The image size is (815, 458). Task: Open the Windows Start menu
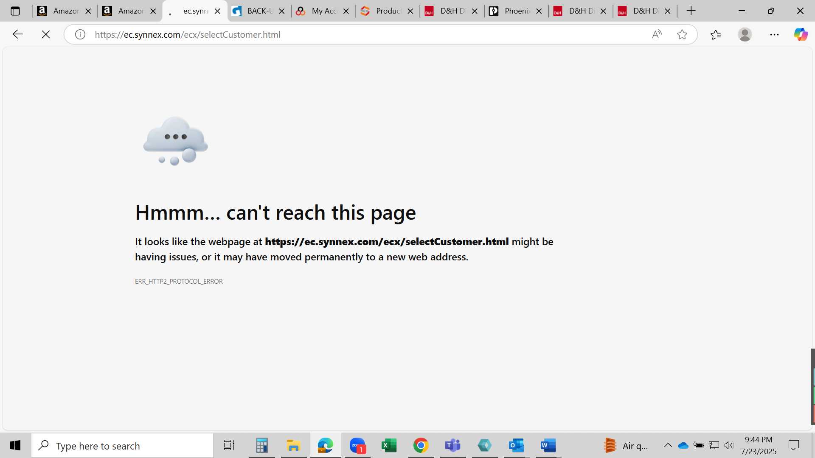[15, 445]
